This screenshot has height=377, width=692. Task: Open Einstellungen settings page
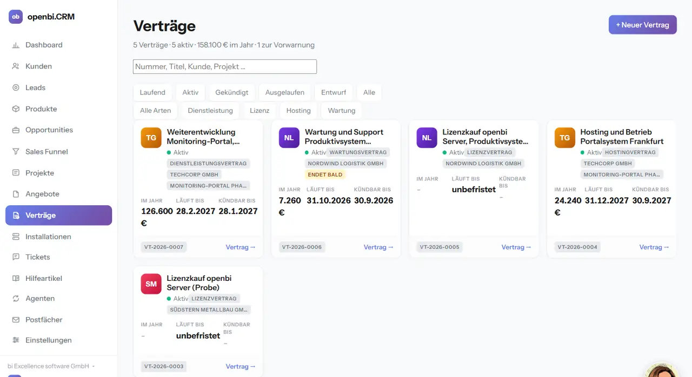[x=58, y=340]
